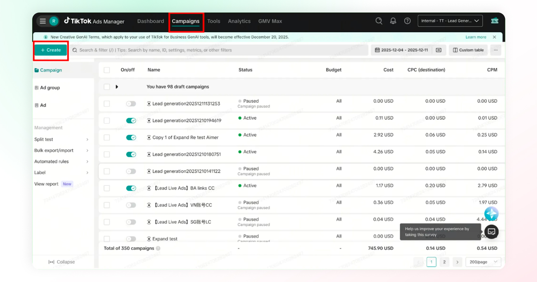
Task: Turn off the BA links CC campaign
Action: tap(131, 188)
